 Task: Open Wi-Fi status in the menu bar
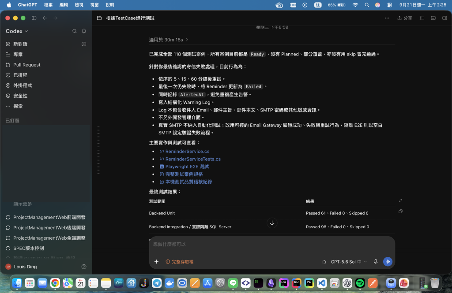(x=355, y=5)
